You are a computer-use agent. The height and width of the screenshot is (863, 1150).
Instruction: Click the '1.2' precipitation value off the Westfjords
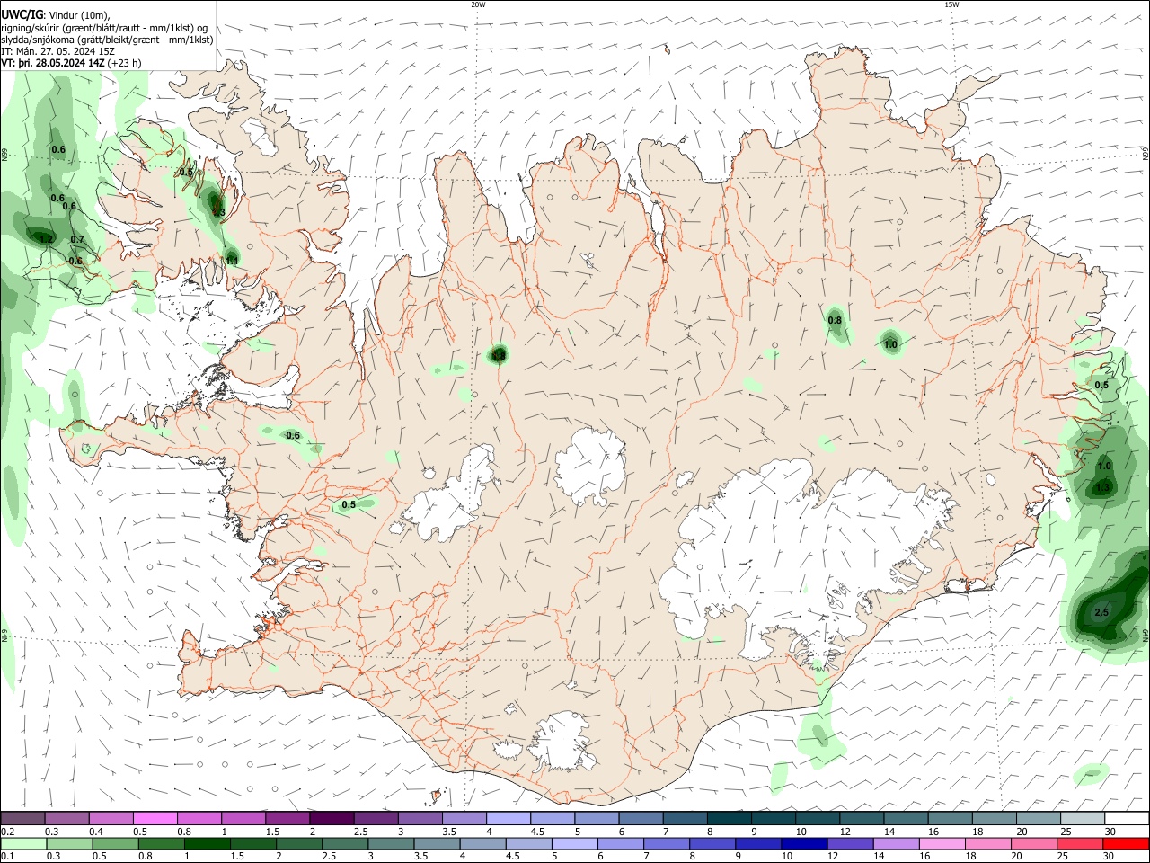(x=47, y=238)
